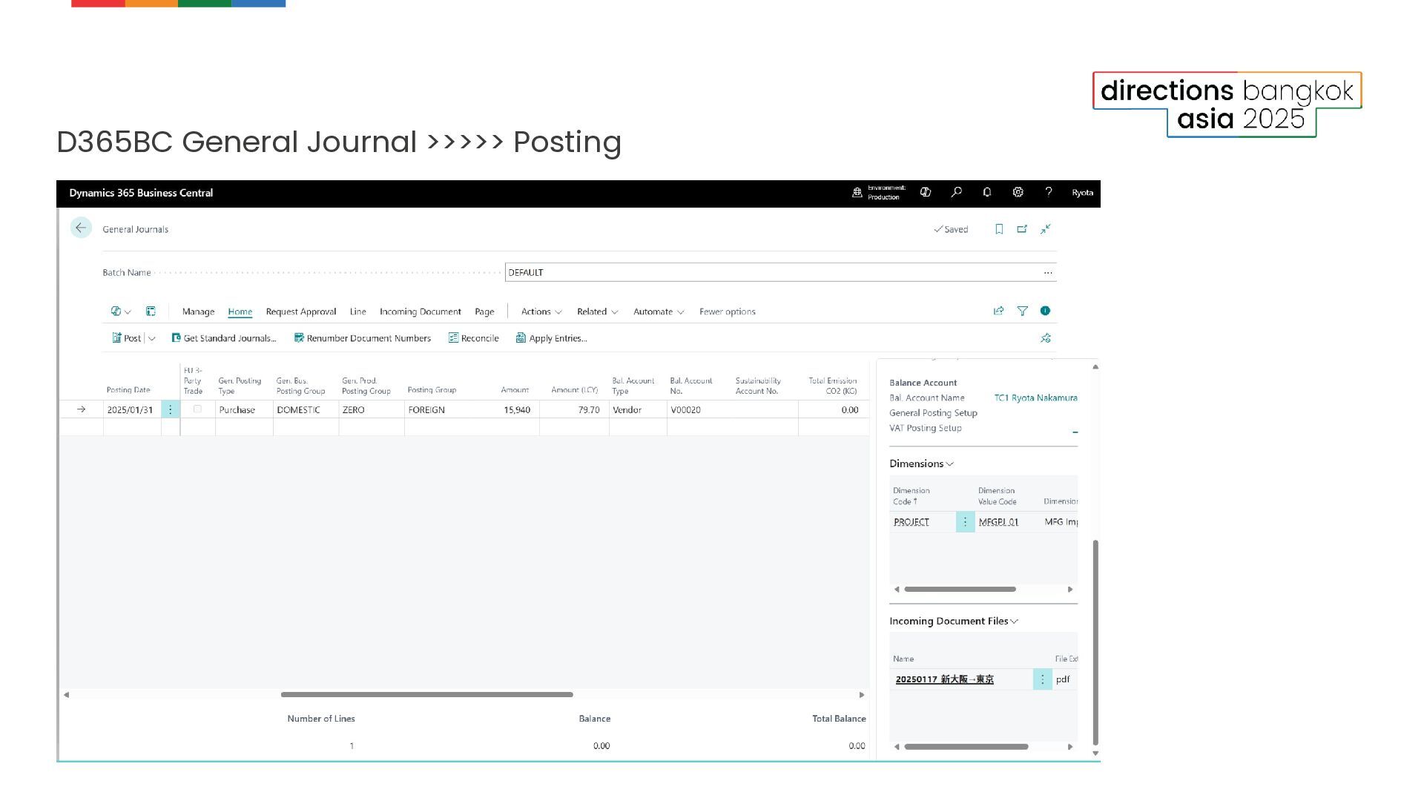Expand the Post dropdown arrow
The image size is (1424, 801).
[152, 338]
